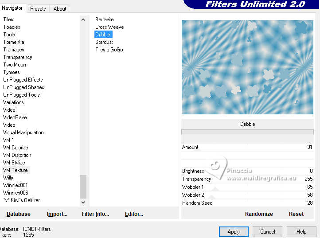
Task: Reset the Dribble filter settings
Action: click(x=296, y=214)
